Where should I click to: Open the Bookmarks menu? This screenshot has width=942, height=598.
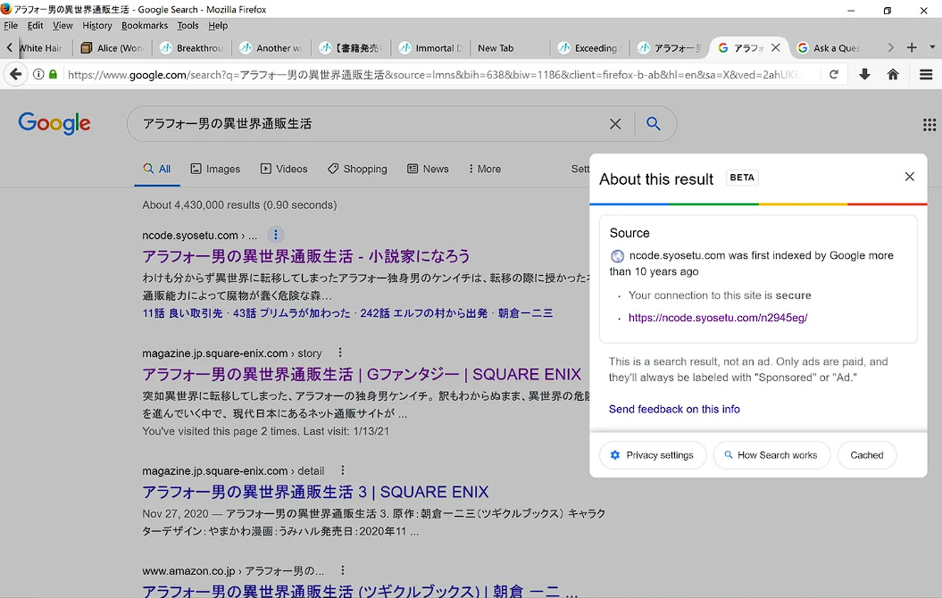click(x=144, y=25)
